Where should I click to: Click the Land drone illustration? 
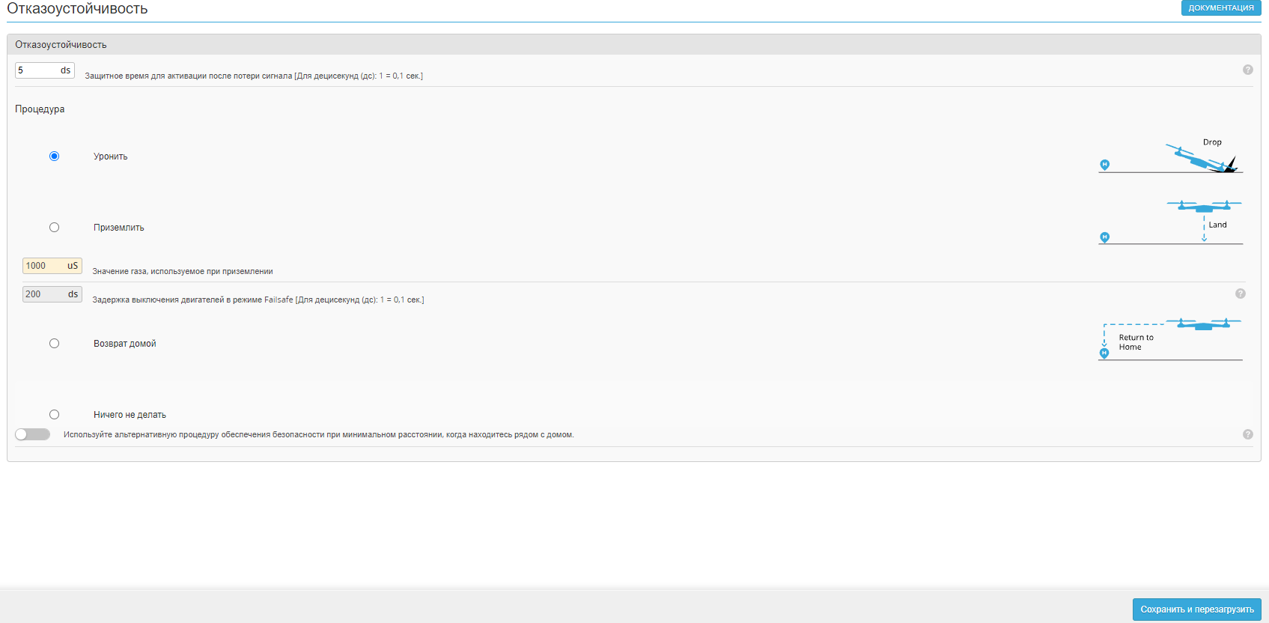(1170, 222)
